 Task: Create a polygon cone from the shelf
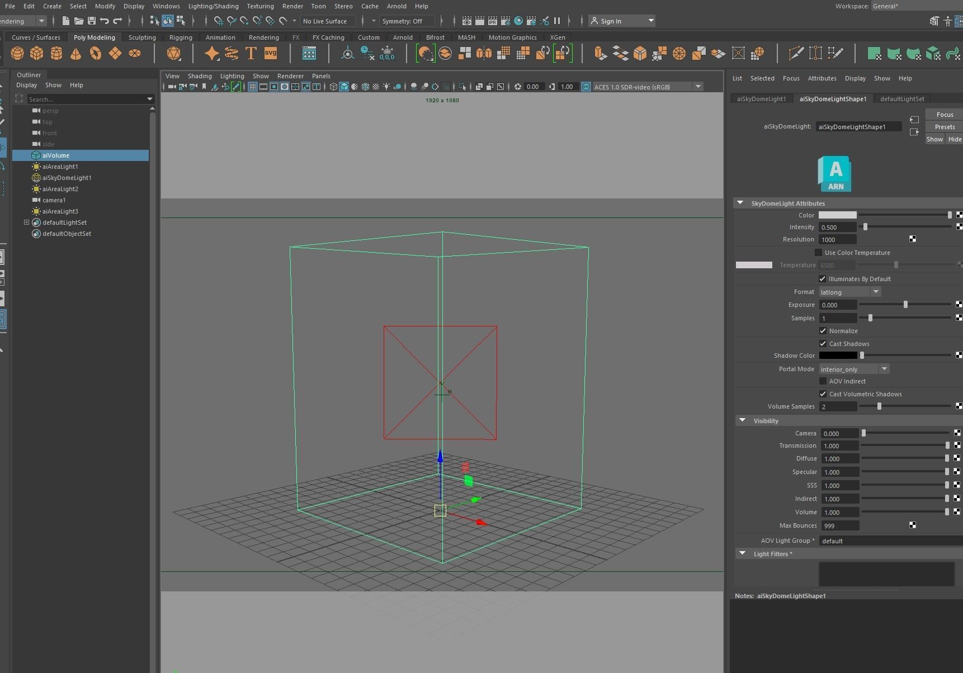coord(75,53)
